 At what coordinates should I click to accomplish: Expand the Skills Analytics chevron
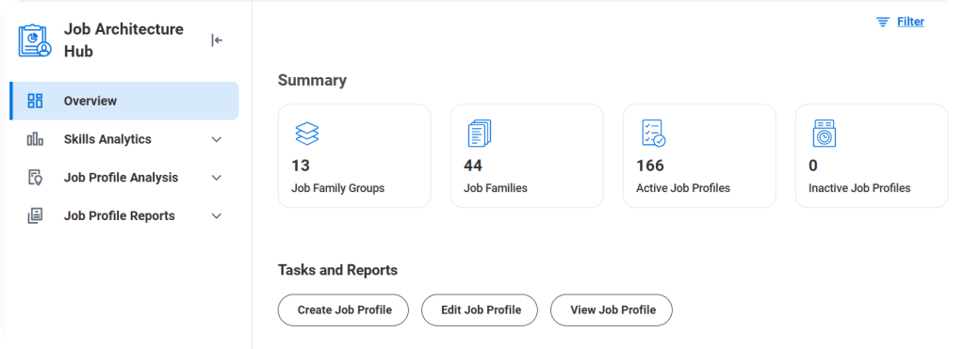click(217, 139)
